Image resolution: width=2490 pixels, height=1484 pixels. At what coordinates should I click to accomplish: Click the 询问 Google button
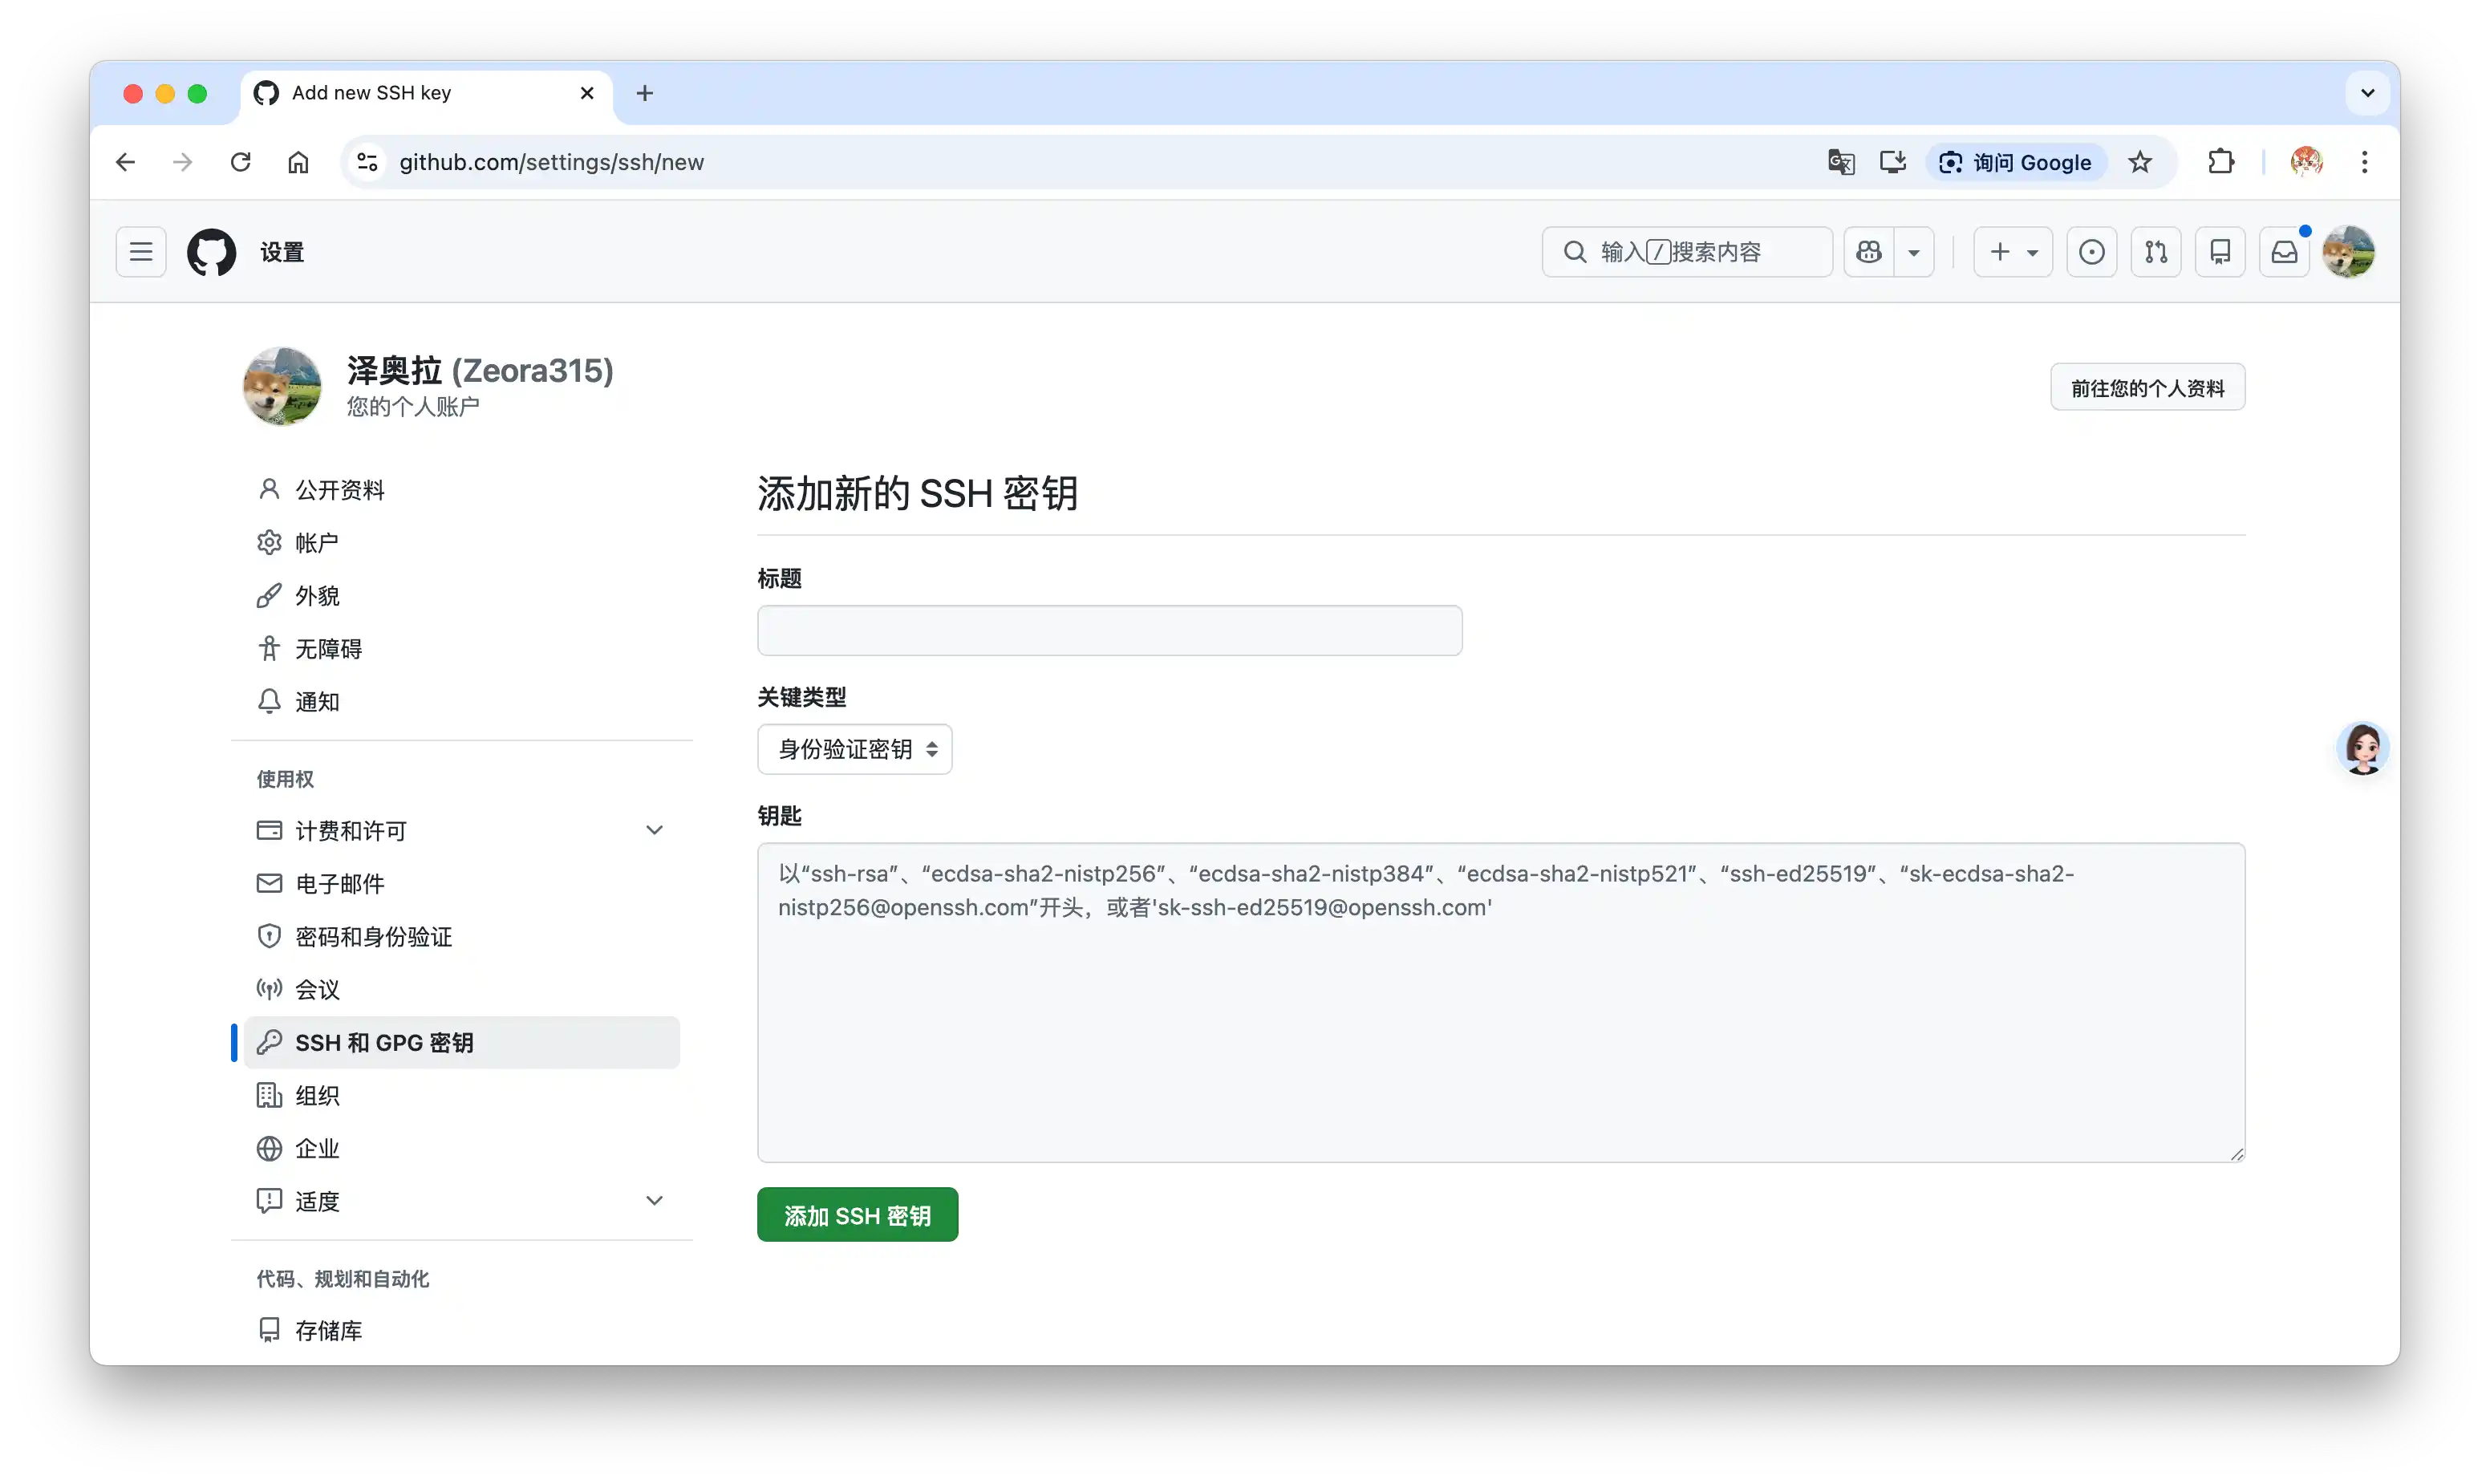click(x=2015, y=162)
